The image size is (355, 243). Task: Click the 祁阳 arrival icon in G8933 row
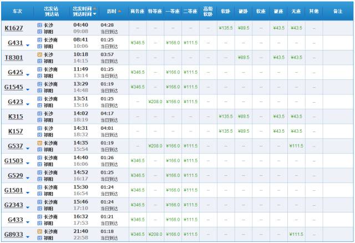pos(39,238)
